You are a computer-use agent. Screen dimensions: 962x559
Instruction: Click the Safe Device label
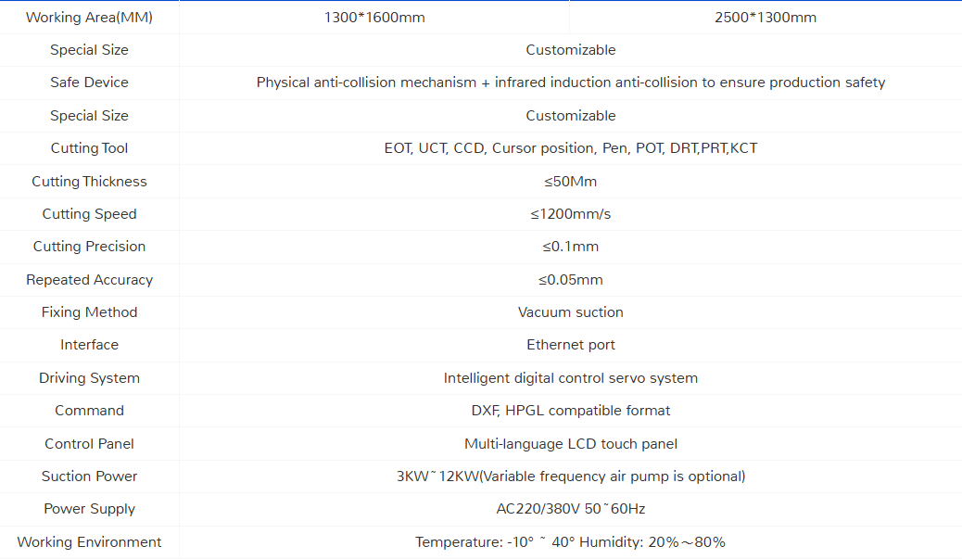pyautogui.click(x=89, y=83)
